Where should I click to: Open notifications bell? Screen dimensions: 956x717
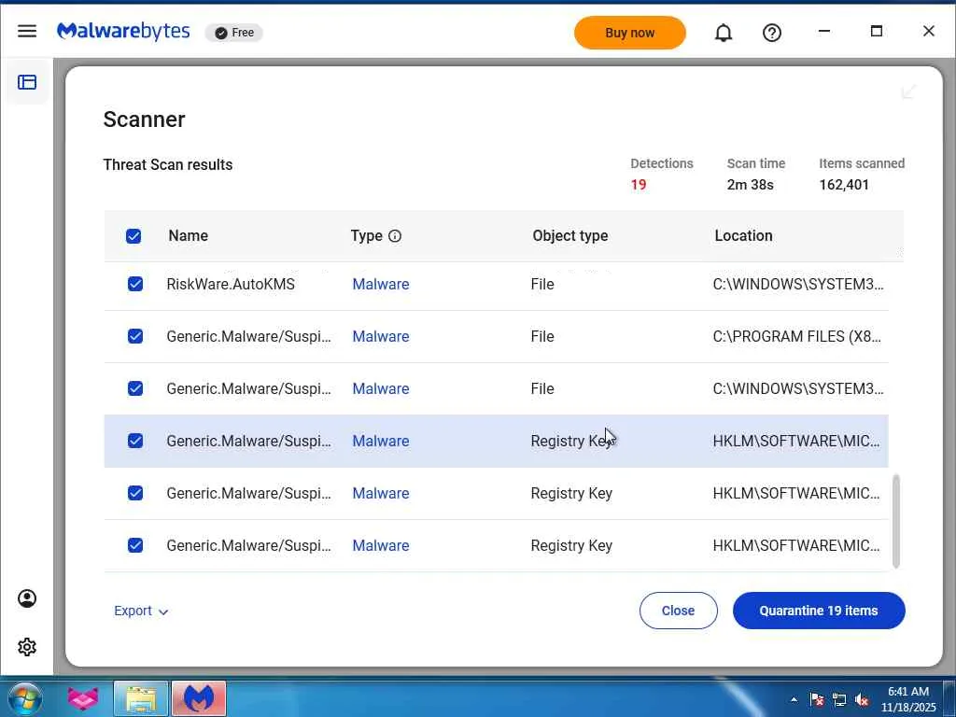(724, 33)
